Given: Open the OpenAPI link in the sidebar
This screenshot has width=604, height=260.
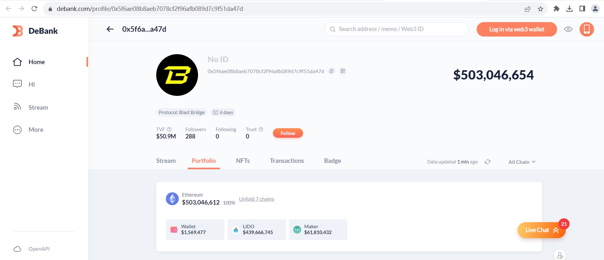Looking at the screenshot, I should pyautogui.click(x=32, y=249).
